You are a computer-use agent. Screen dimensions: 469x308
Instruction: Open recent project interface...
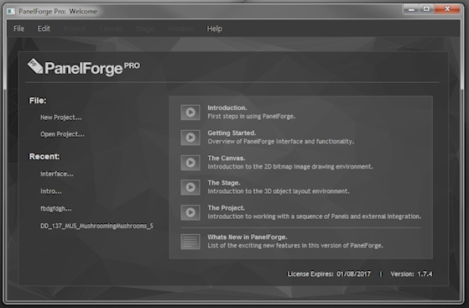point(57,174)
